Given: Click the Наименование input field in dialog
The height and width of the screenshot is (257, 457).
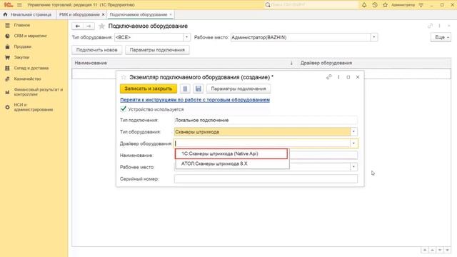Looking at the screenshot, I should pyautogui.click(x=323, y=156).
